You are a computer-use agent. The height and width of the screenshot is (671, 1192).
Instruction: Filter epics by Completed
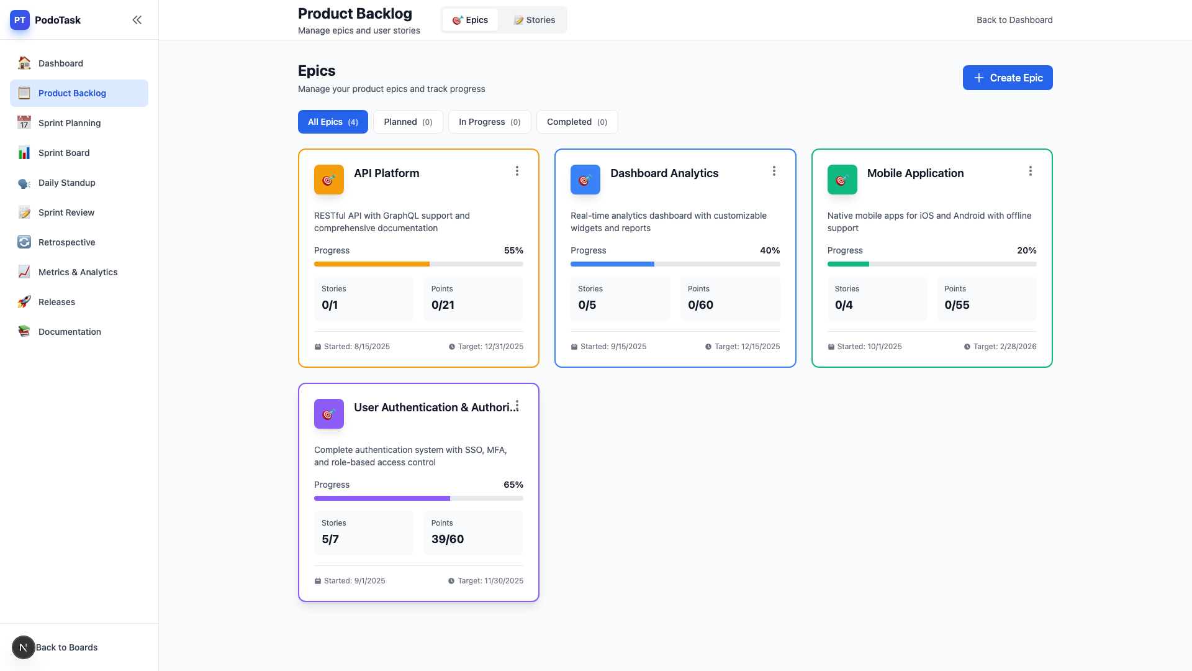tap(577, 122)
